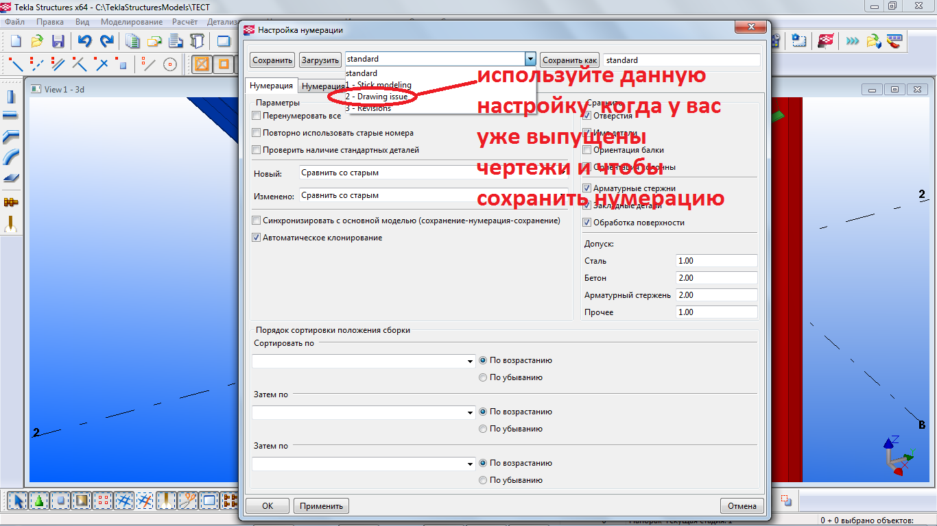Select the steel column tool icon
The width and height of the screenshot is (937, 526).
[x=11, y=97]
